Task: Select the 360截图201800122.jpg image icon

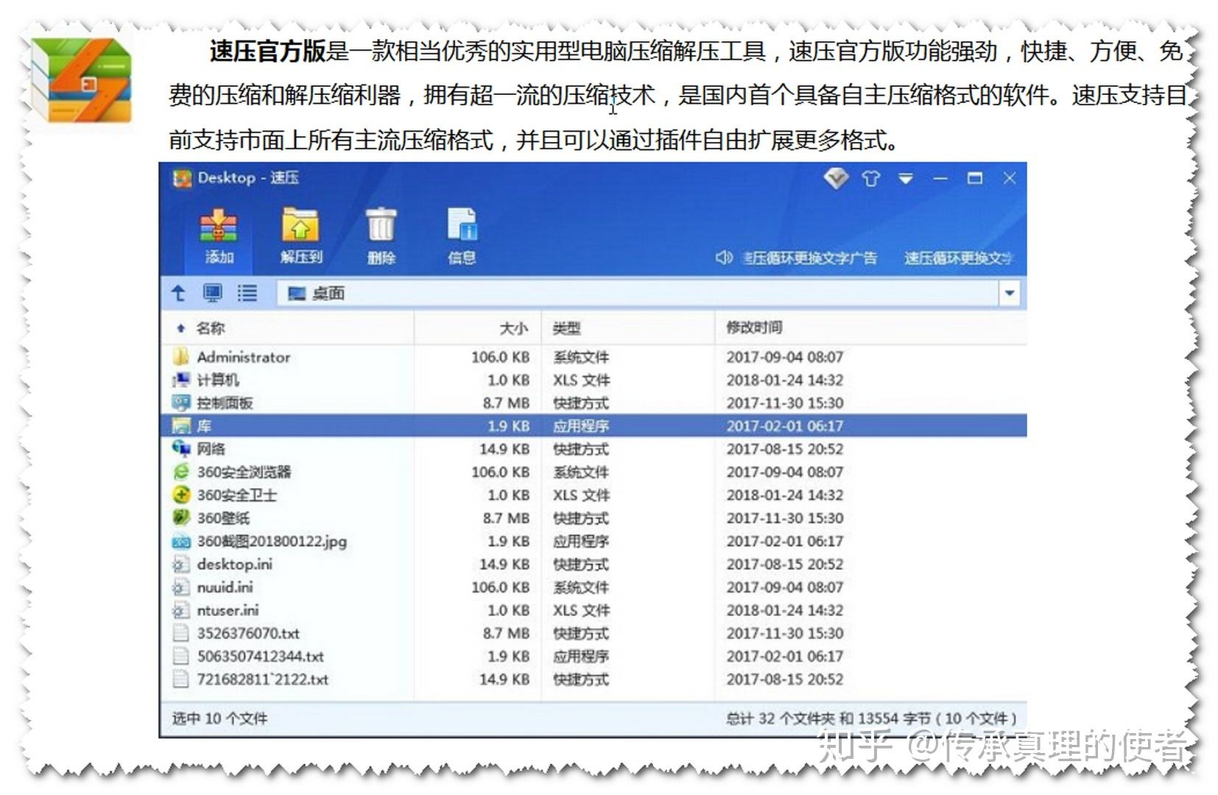Action: click(x=180, y=541)
